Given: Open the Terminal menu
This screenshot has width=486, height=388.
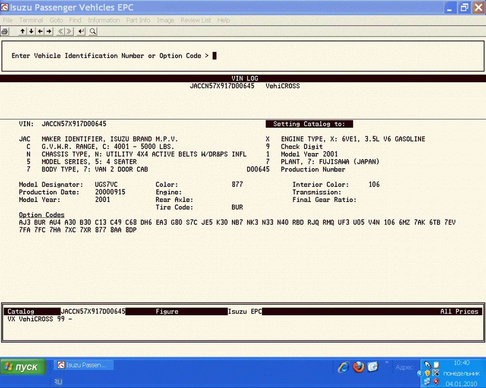Looking at the screenshot, I should pyautogui.click(x=31, y=20).
